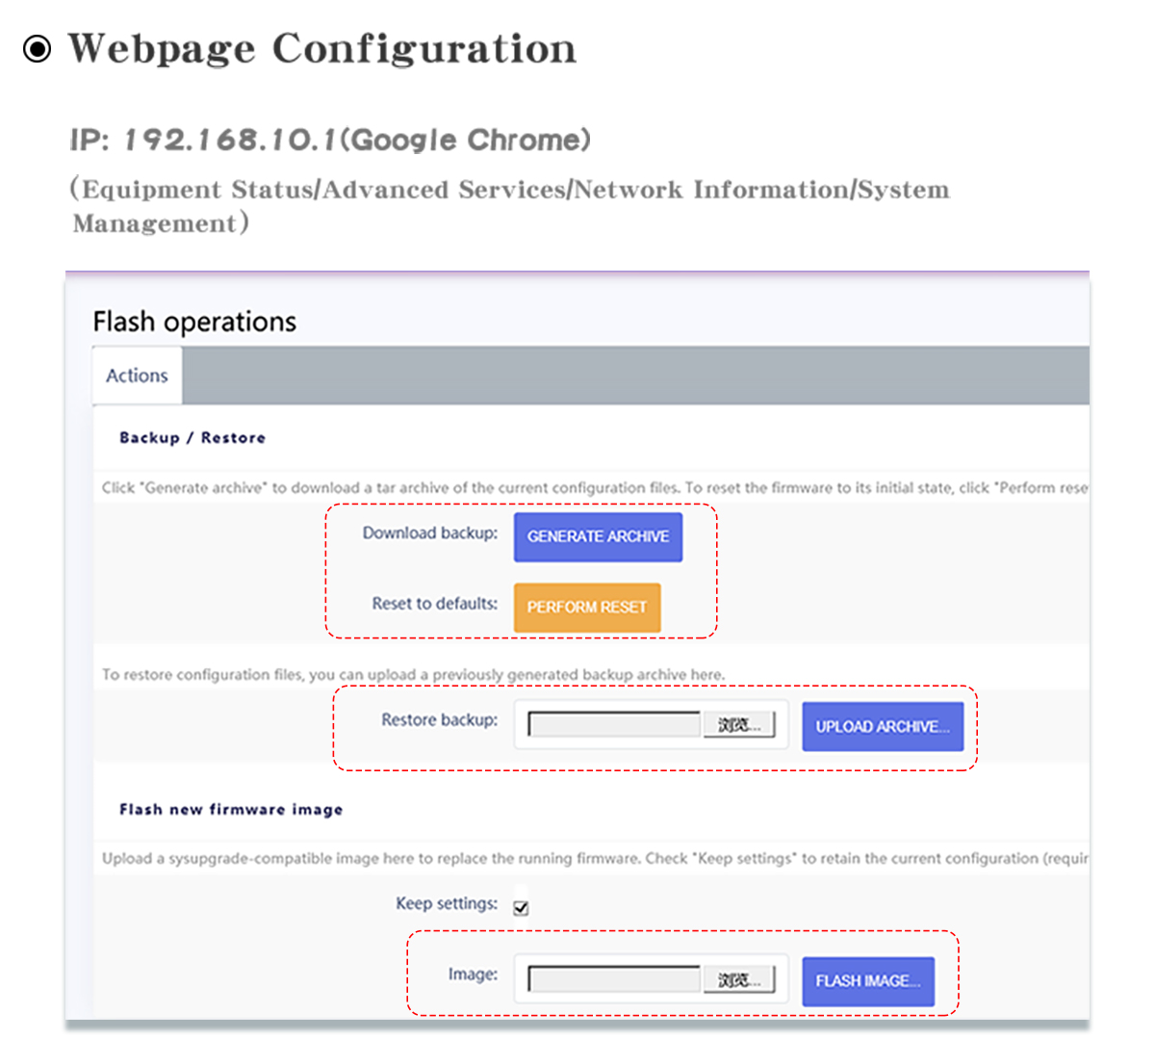Click the Reset to defaults label
The image size is (1155, 1039).
435,604
